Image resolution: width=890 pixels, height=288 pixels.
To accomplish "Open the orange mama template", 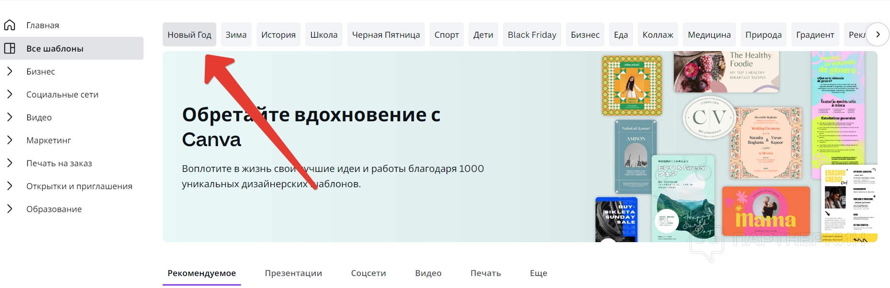I will [x=766, y=211].
